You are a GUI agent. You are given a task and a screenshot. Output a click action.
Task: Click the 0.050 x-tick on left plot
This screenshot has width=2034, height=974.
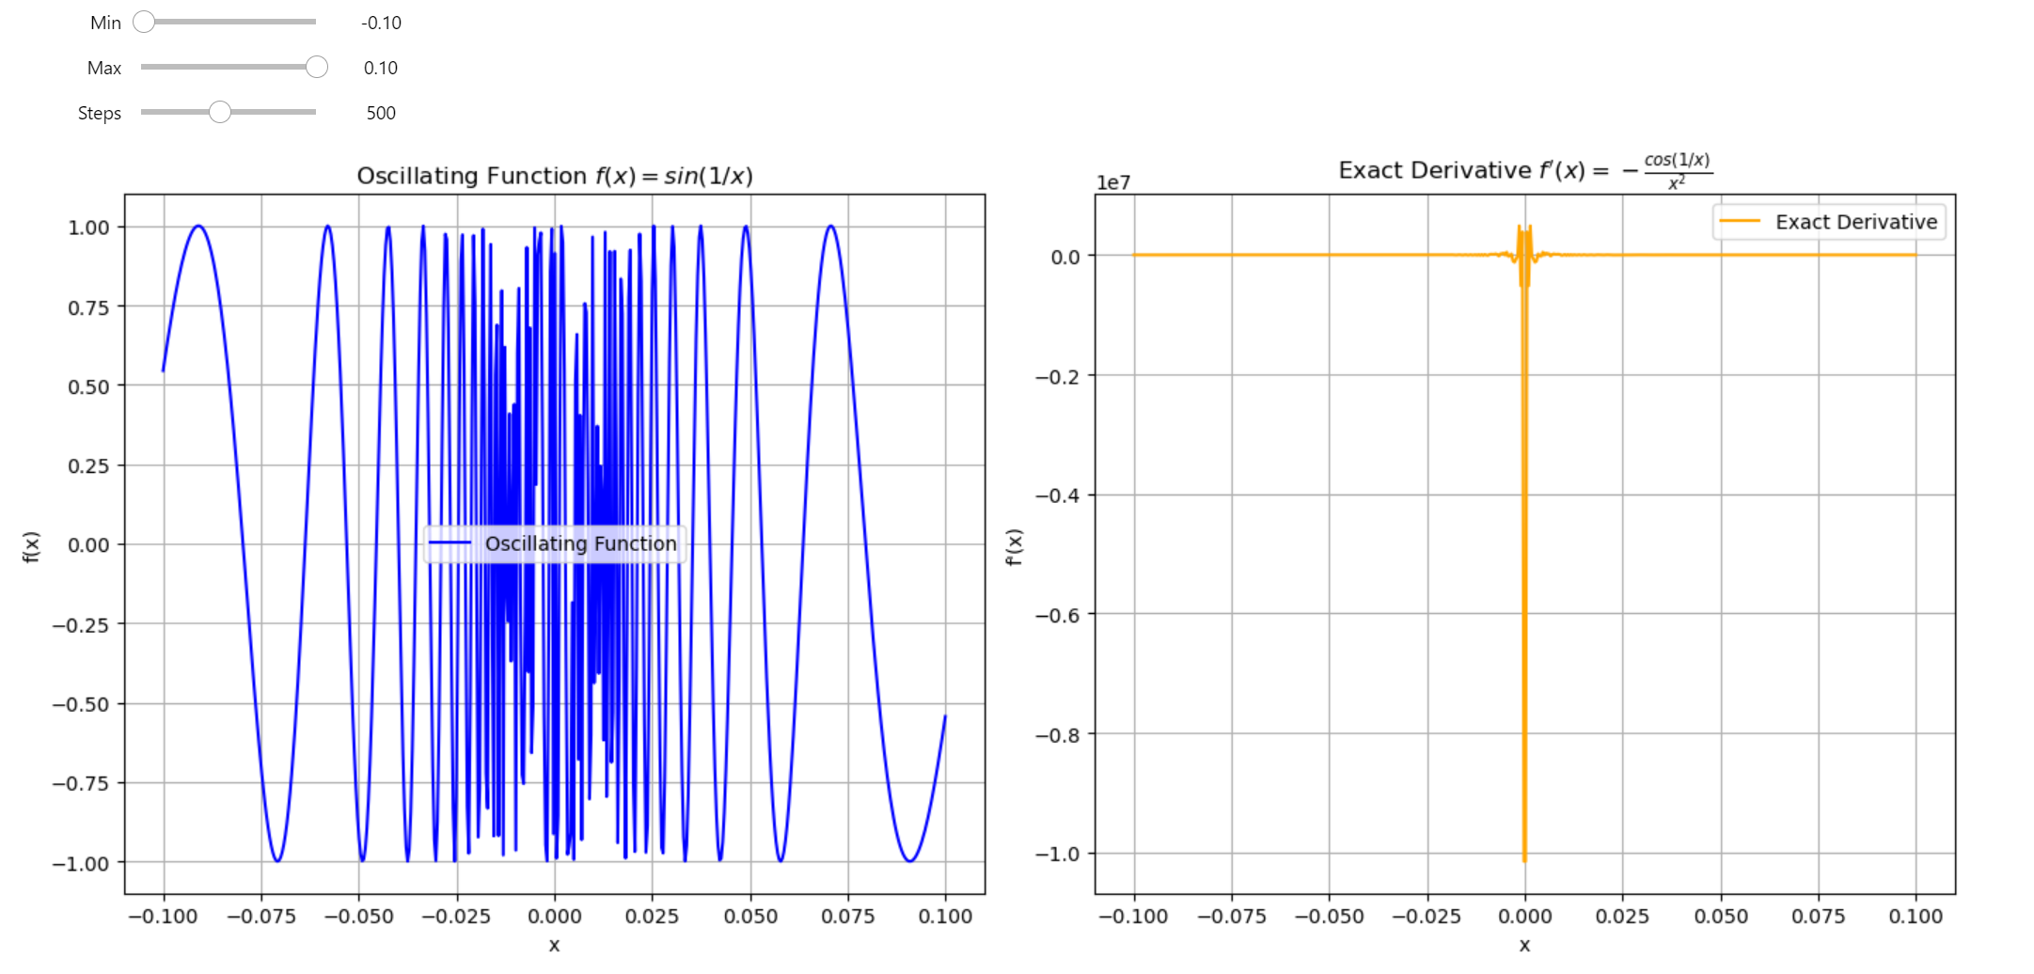(750, 916)
